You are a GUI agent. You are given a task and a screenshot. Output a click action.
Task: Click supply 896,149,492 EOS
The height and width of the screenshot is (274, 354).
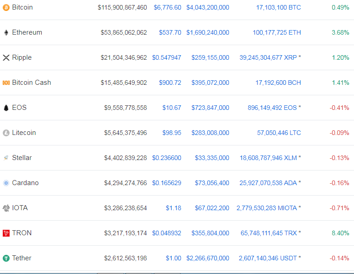click(272, 108)
